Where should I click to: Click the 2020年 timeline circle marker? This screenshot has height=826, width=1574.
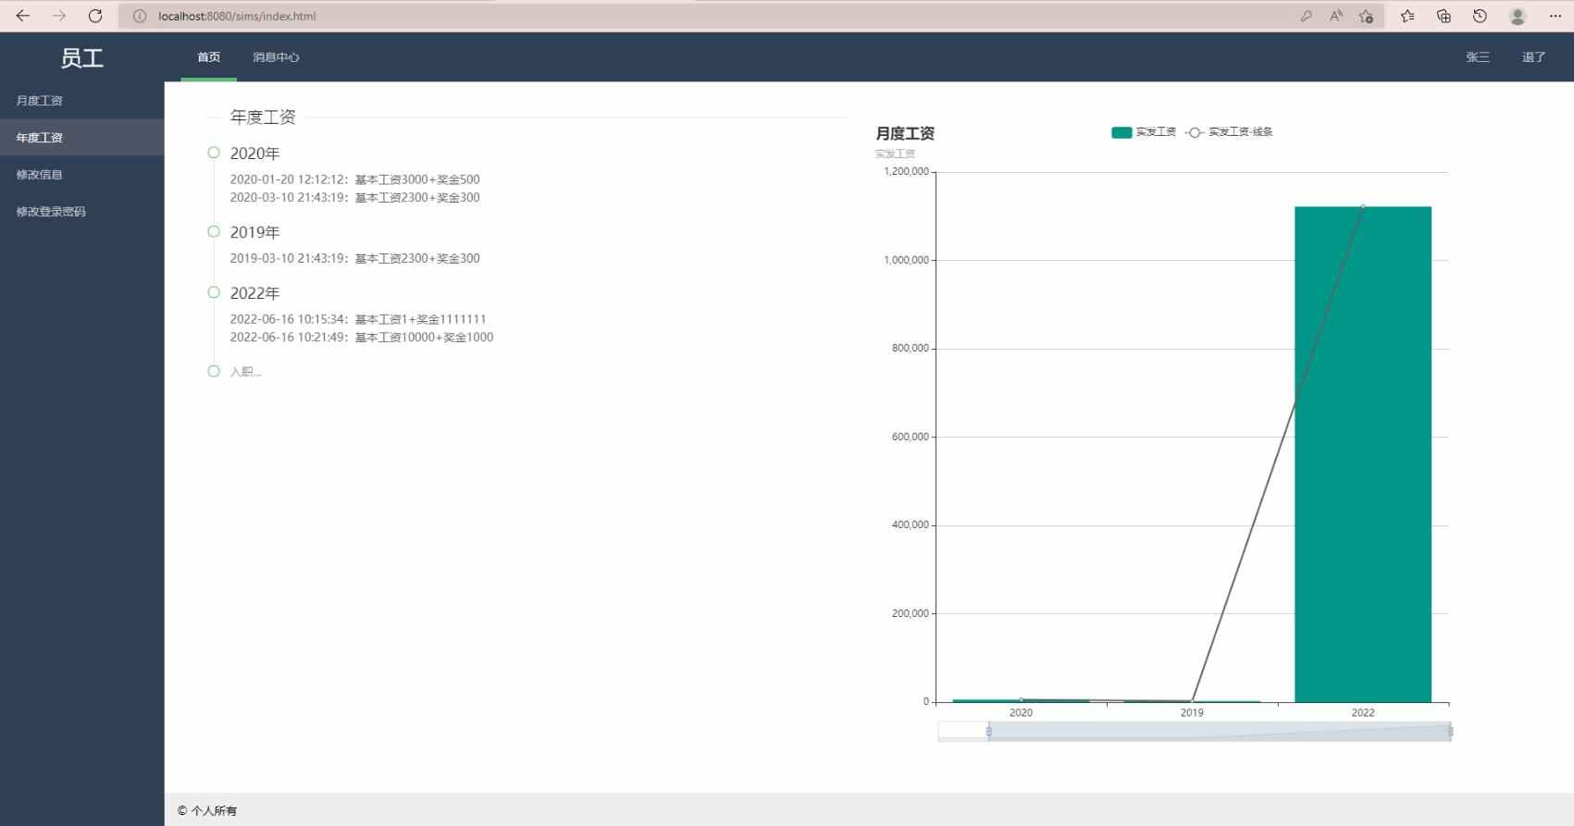pos(214,153)
